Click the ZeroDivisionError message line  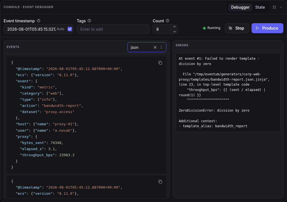pyautogui.click(x=214, y=110)
